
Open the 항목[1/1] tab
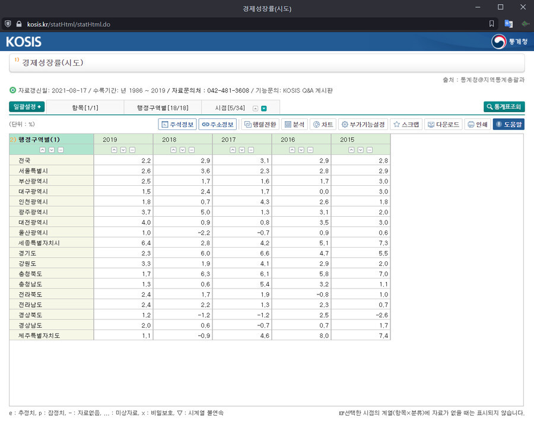(85, 107)
